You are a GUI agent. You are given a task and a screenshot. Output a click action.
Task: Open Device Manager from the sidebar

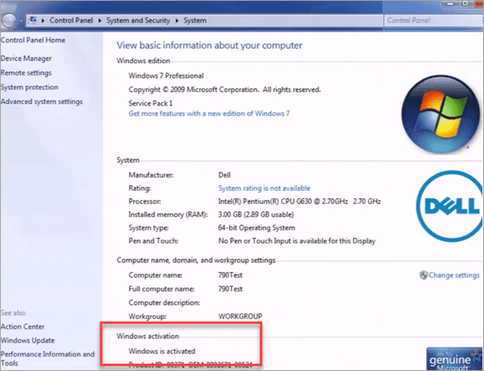click(26, 58)
